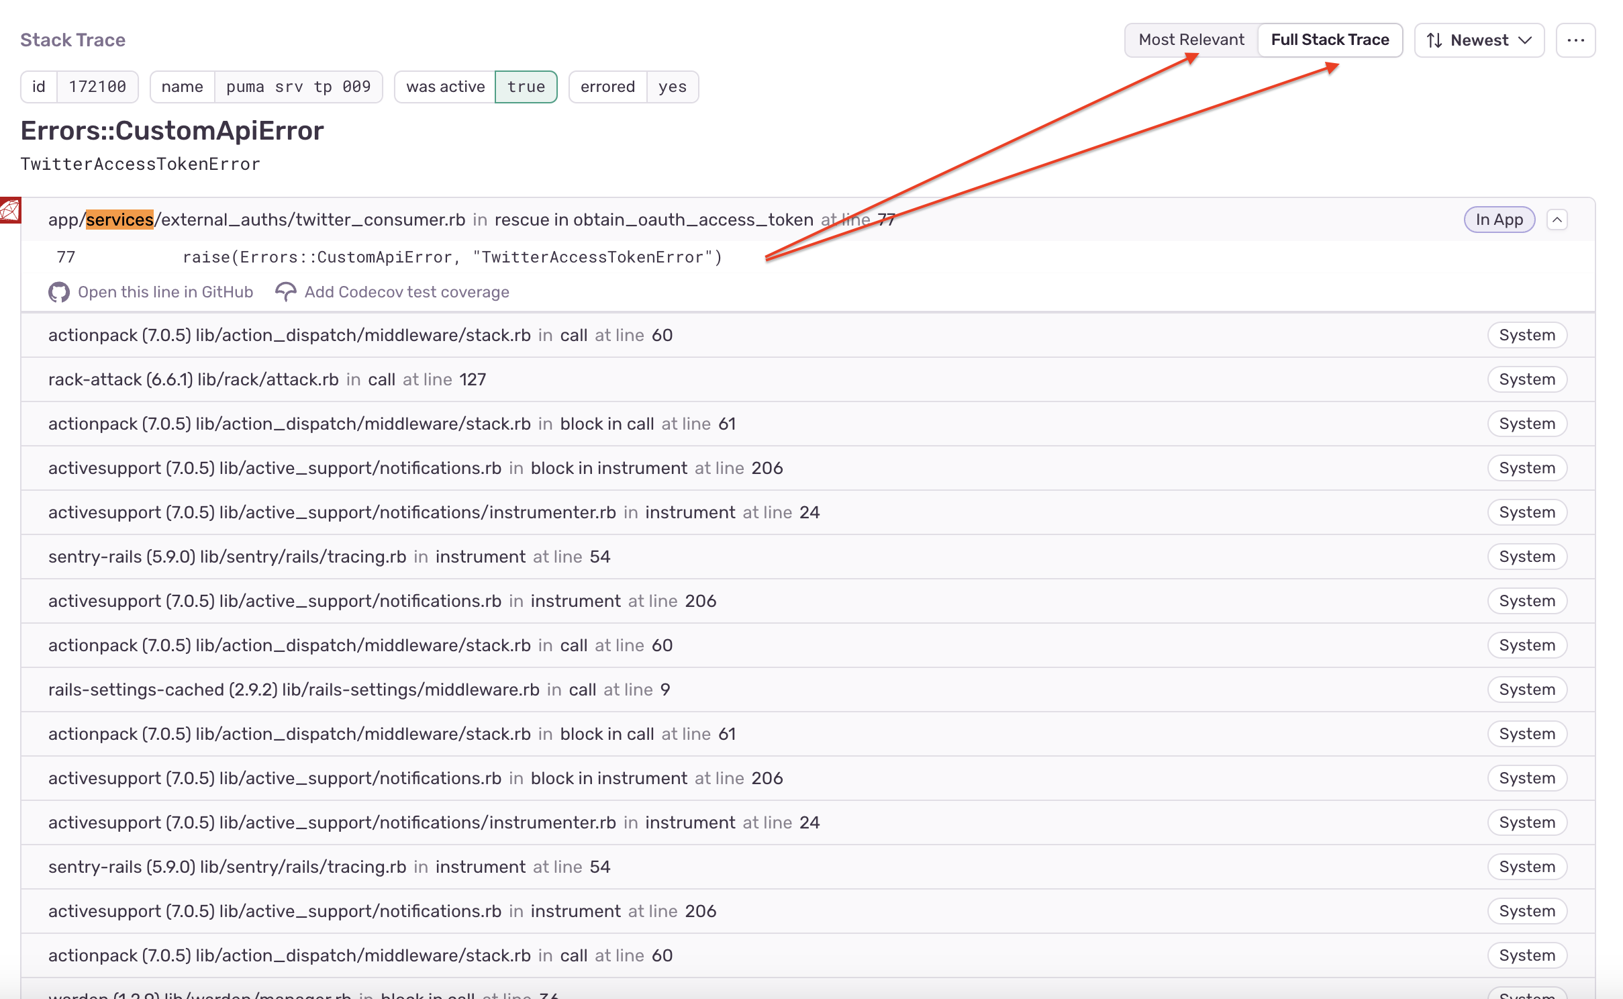Click the System badge on the sentry-rails tracing frame
This screenshot has height=999, width=1623.
(1526, 557)
